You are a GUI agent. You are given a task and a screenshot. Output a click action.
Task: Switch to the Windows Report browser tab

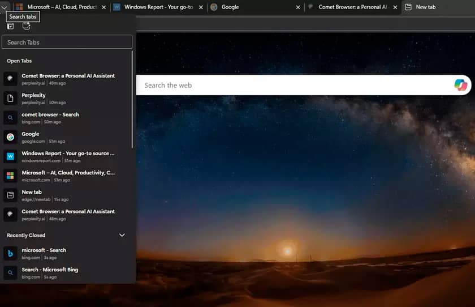156,7
